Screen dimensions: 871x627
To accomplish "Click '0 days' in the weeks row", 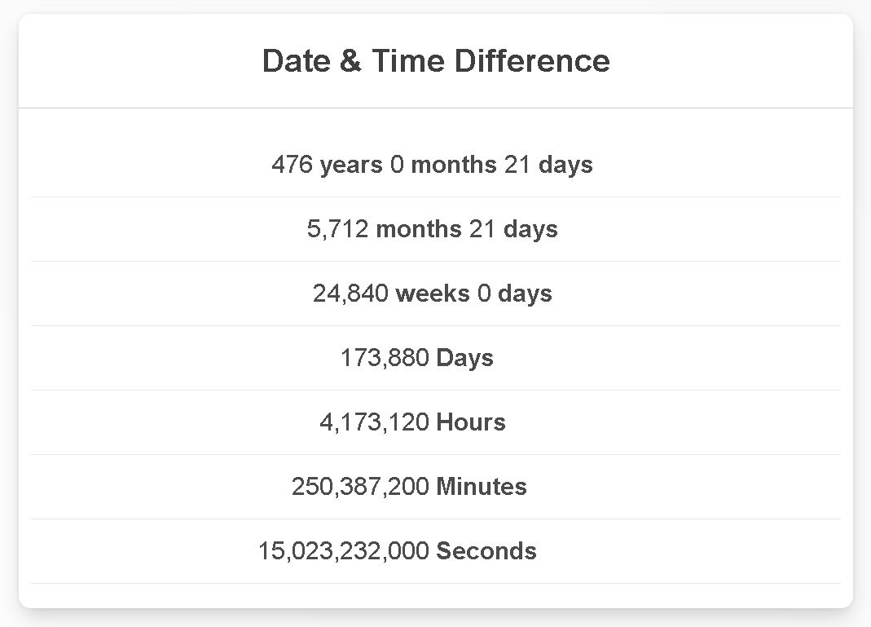I will [515, 294].
